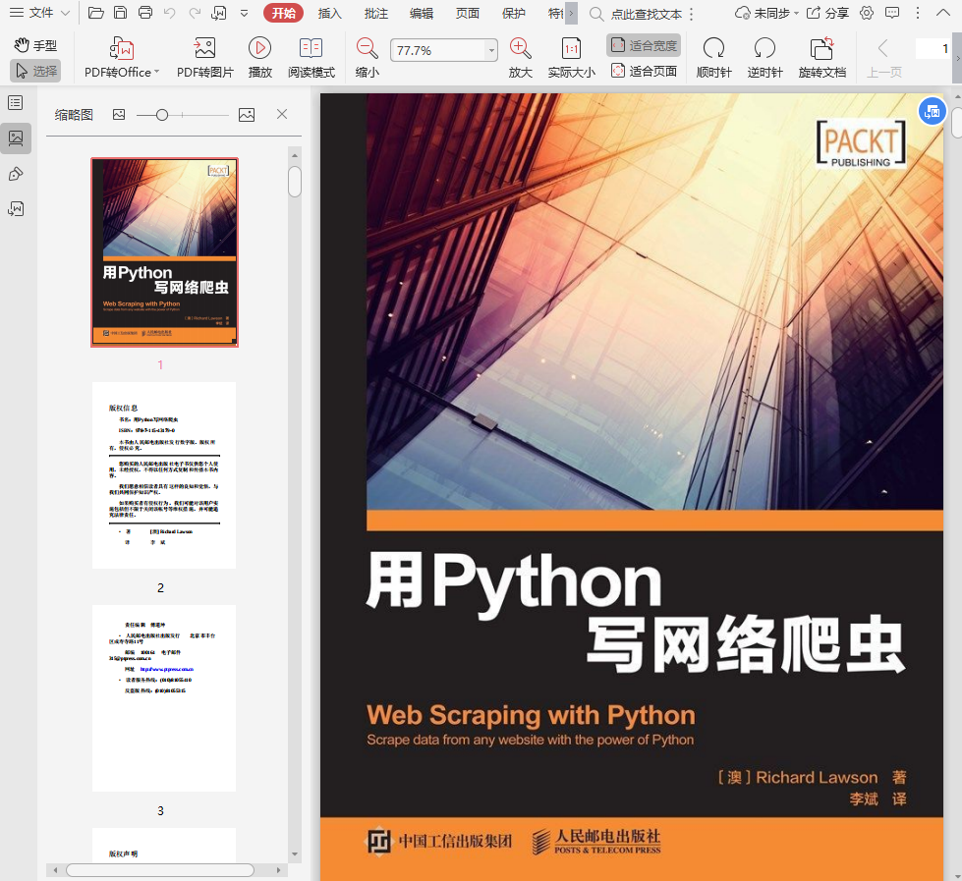Adjust the thumbnail size slider
The image size is (962, 881).
[x=162, y=115]
